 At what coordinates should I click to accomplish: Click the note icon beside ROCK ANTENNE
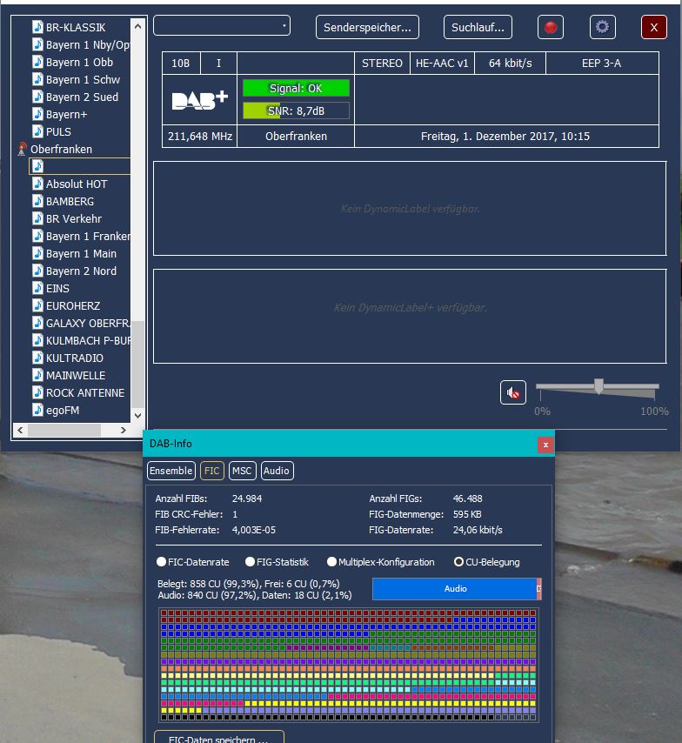(37, 392)
